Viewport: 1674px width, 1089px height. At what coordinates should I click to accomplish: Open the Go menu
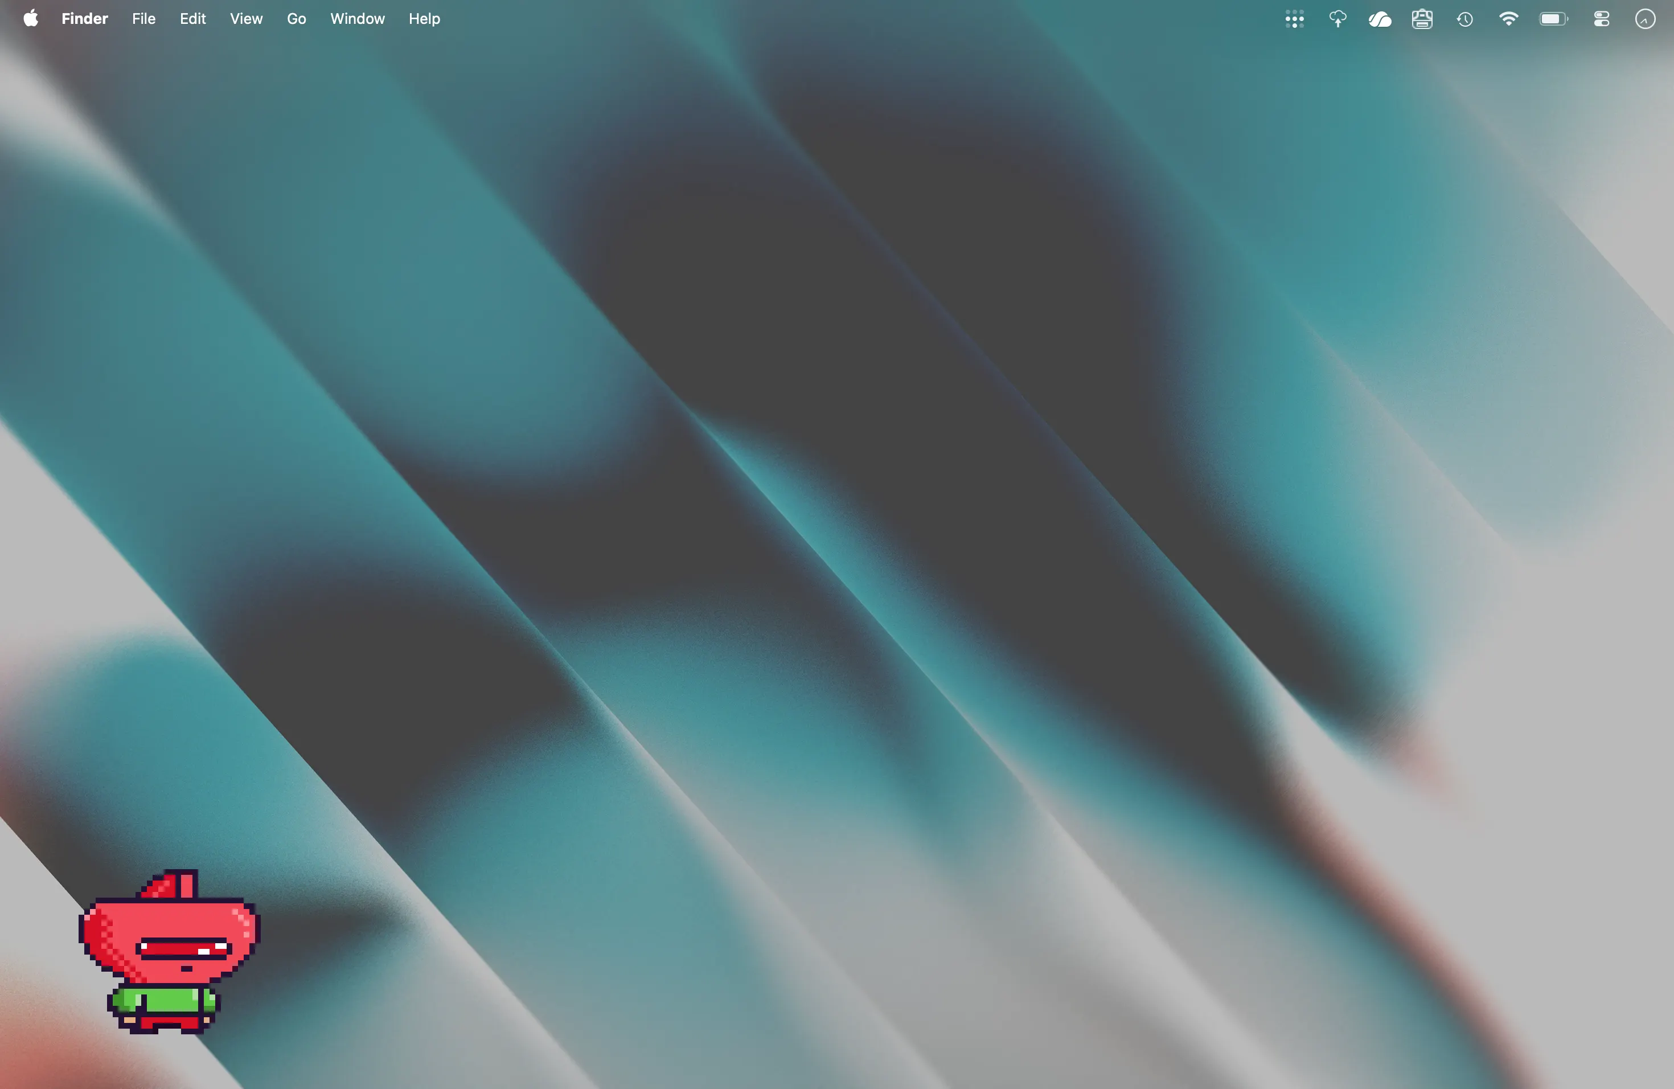[x=296, y=19]
